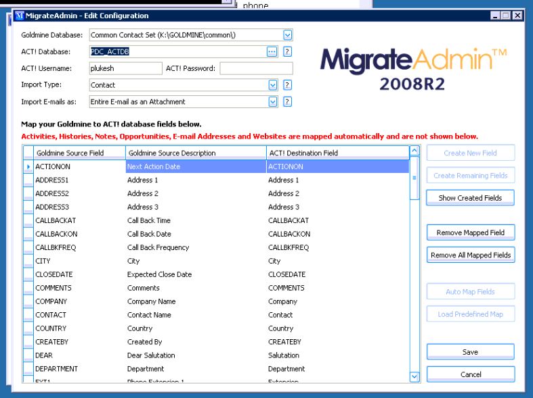Viewport: 533px width, 398px height.
Task: Click Create Remaining Fields button
Action: tap(471, 176)
